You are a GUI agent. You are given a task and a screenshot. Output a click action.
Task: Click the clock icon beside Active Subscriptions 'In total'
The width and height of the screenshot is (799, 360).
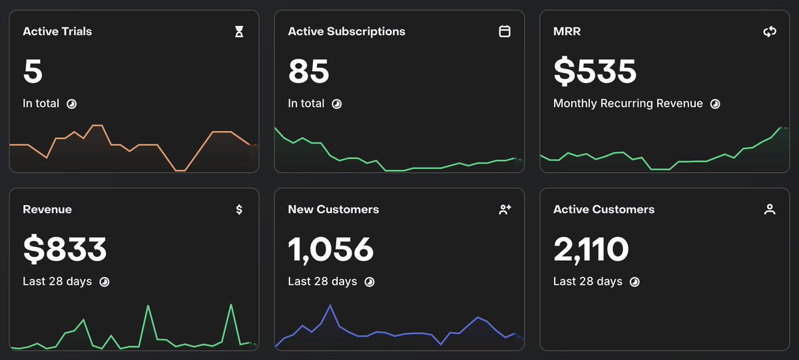click(337, 104)
